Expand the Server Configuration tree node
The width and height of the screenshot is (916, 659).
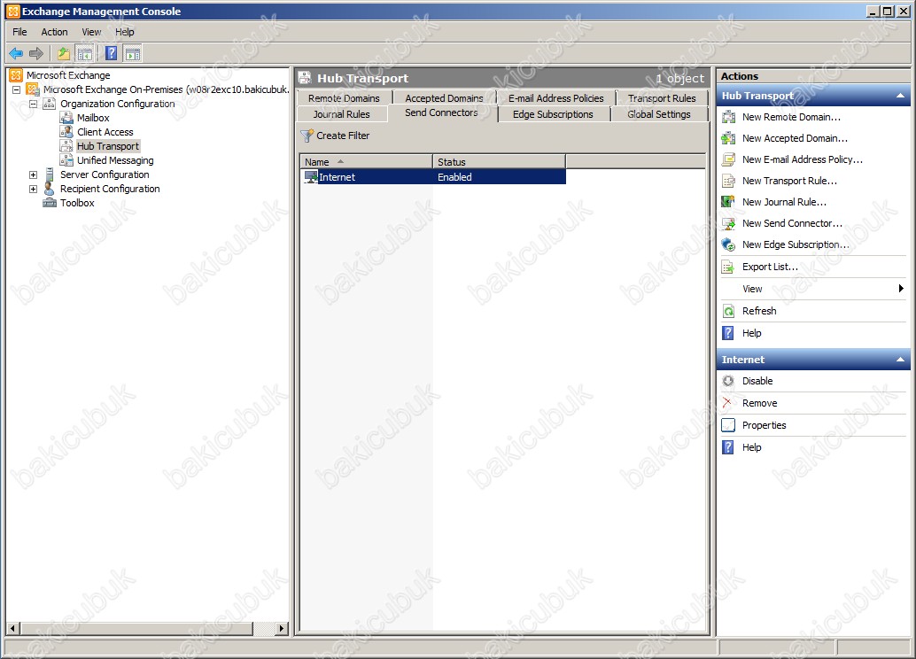tap(34, 174)
